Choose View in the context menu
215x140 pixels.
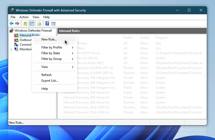pyautogui.click(x=54, y=67)
